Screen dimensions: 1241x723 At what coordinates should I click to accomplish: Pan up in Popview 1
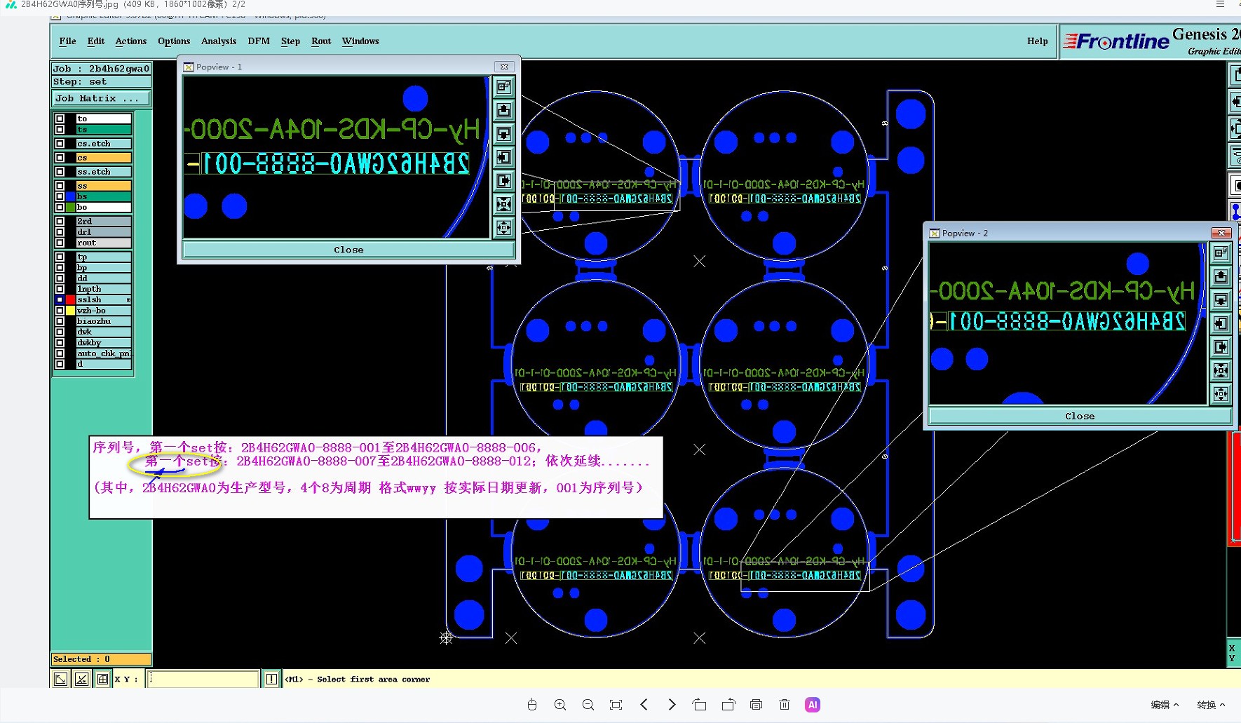pos(503,110)
